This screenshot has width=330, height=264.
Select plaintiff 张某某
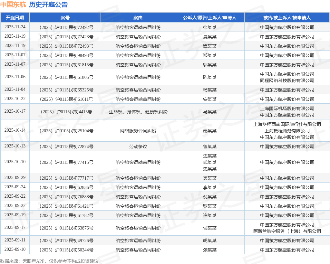coord(209,250)
